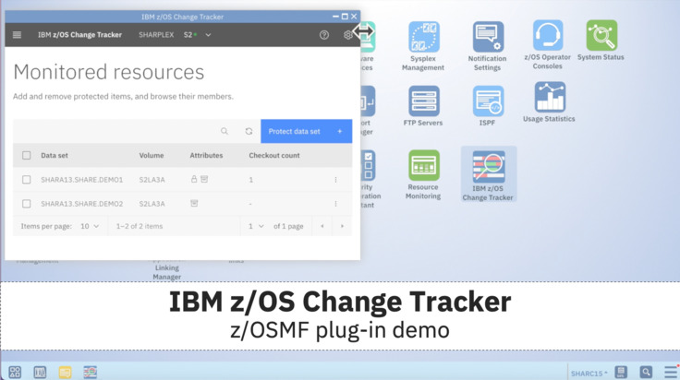Click the IBM z/OS Change Tracker header title
This screenshot has height=380, width=680.
click(x=79, y=35)
